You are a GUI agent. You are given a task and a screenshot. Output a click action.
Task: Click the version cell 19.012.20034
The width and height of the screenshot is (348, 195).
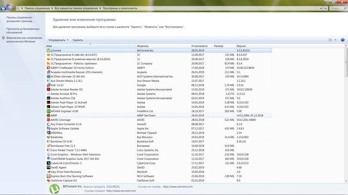[x=244, y=89]
